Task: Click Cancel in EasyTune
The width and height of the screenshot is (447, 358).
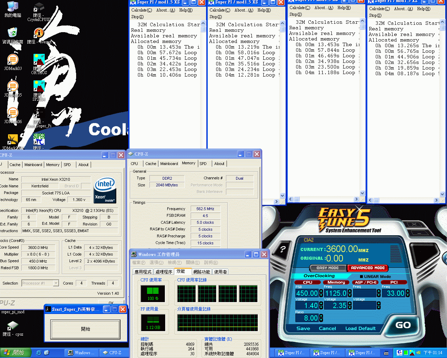Action: [x=327, y=328]
